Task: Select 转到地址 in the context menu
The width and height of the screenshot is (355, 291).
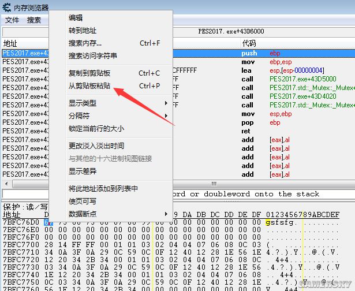Action: (83, 31)
